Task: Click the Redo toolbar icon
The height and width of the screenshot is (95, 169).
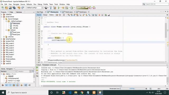Action: pos(23,8)
